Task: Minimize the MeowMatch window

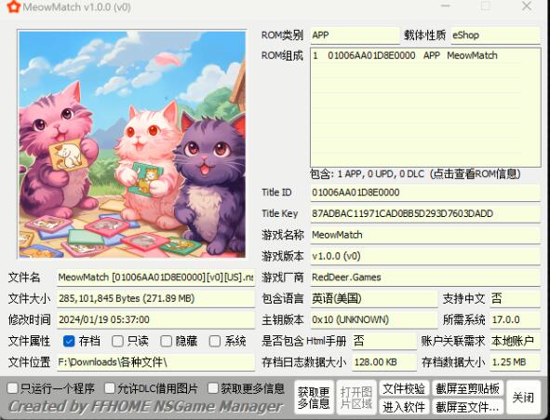Action: coord(446,6)
